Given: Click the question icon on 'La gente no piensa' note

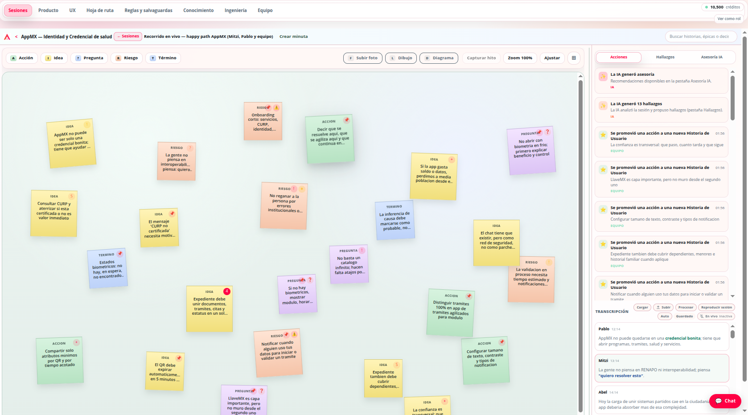Looking at the screenshot, I should (190, 148).
